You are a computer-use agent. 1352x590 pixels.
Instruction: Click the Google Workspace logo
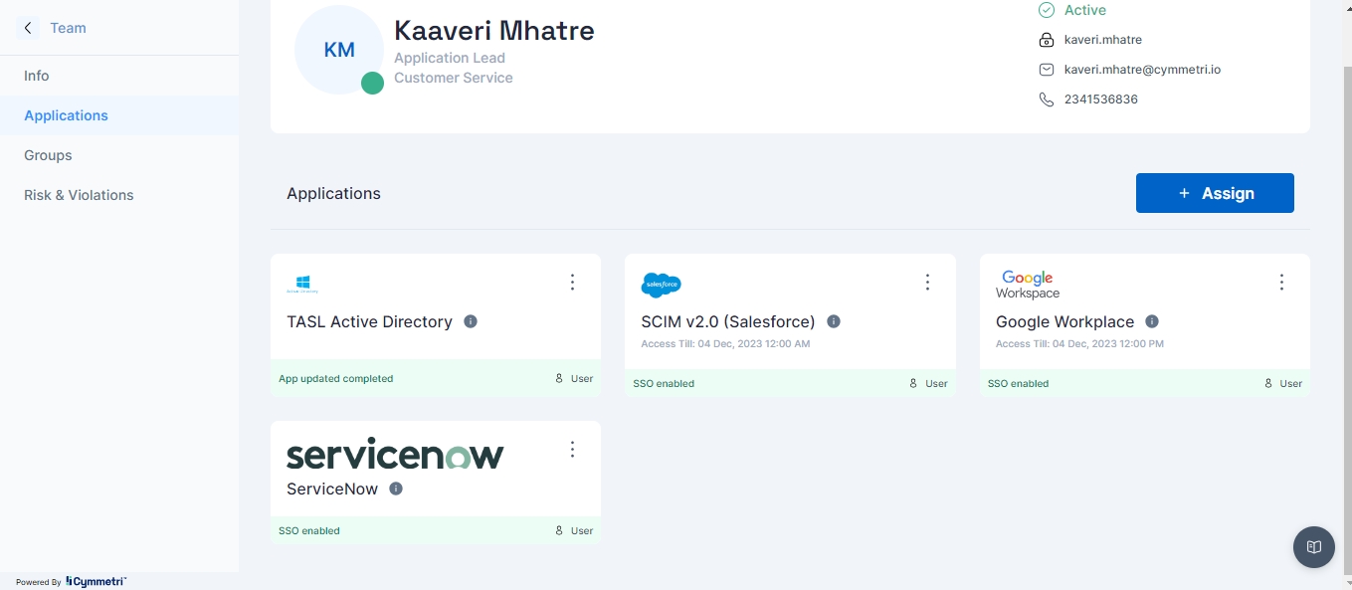[1028, 285]
